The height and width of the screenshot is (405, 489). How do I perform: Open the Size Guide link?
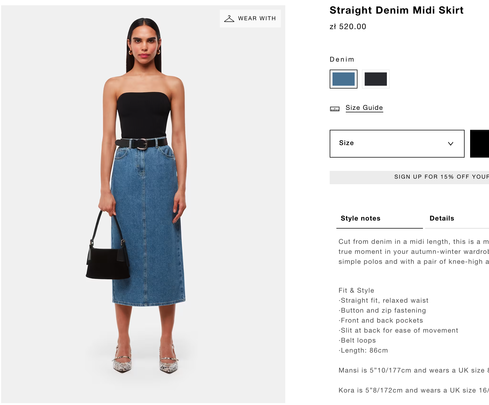tap(364, 108)
